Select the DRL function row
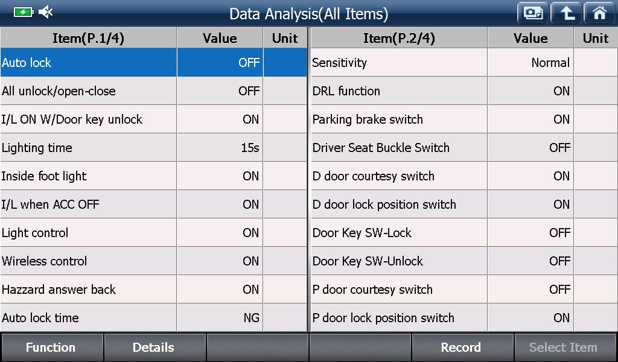Viewport: 618px width, 362px height. pos(464,91)
